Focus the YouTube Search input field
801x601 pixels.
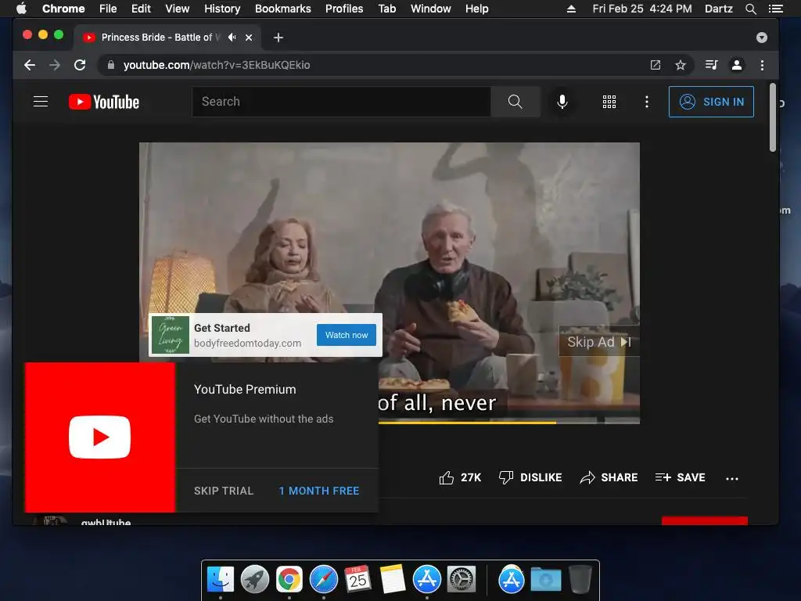341,102
